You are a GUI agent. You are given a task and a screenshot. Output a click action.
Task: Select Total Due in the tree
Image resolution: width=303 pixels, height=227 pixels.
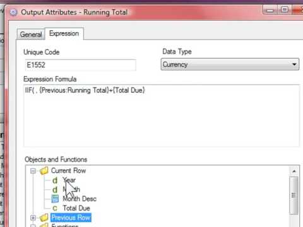tap(76, 208)
